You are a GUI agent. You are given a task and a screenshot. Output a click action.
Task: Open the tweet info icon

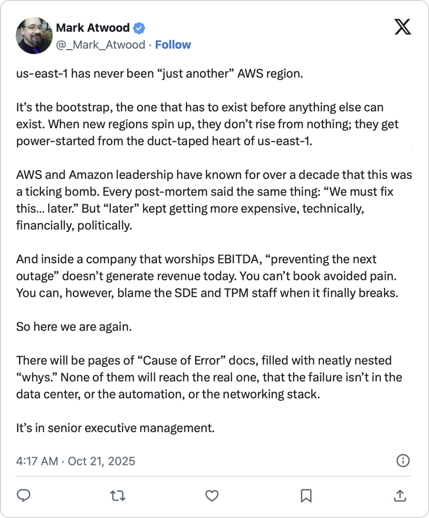pyautogui.click(x=402, y=460)
